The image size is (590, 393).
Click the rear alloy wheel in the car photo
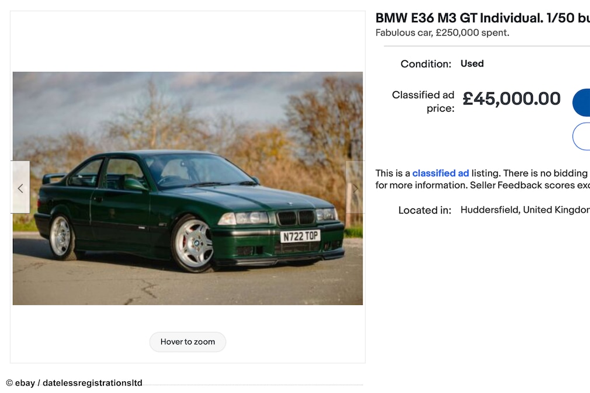coord(61,237)
